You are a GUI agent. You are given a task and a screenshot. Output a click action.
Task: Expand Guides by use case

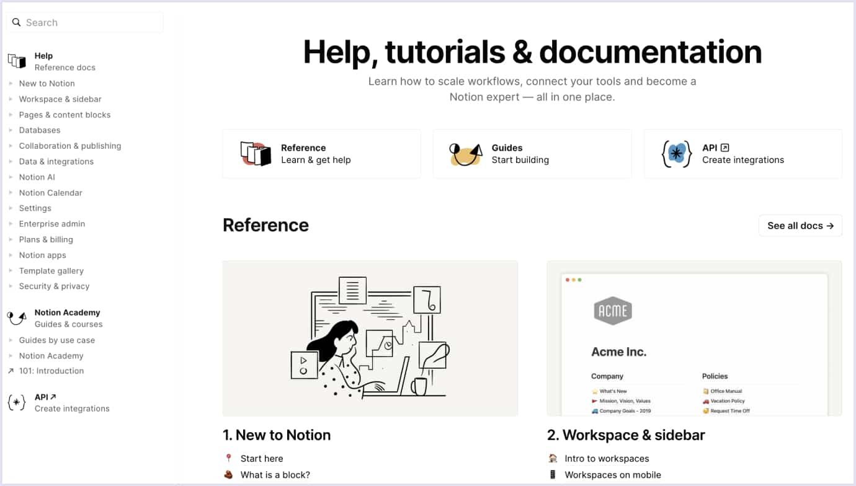[x=11, y=340]
